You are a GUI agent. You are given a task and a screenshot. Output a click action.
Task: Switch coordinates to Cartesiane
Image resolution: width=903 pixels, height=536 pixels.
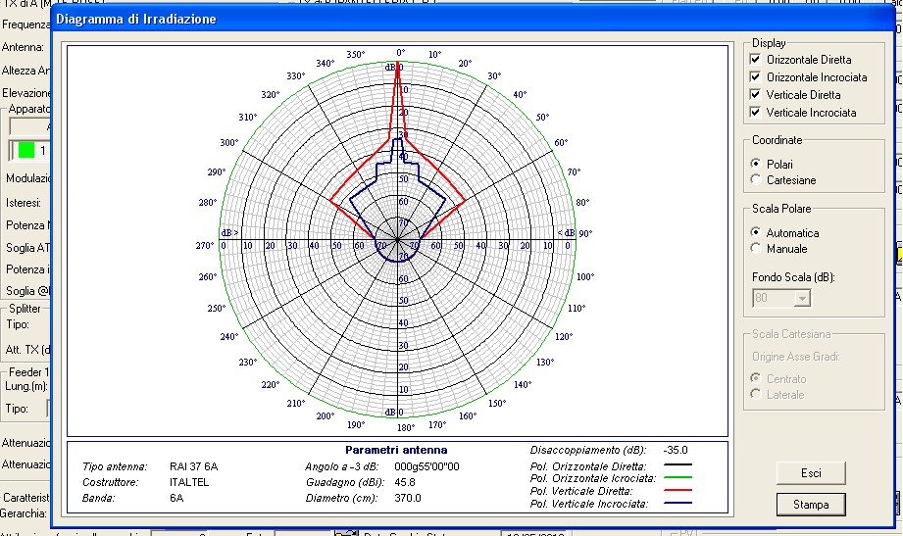(x=755, y=179)
